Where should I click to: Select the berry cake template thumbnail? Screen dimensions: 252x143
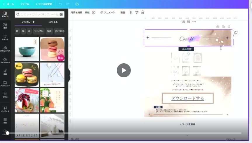click(27, 100)
